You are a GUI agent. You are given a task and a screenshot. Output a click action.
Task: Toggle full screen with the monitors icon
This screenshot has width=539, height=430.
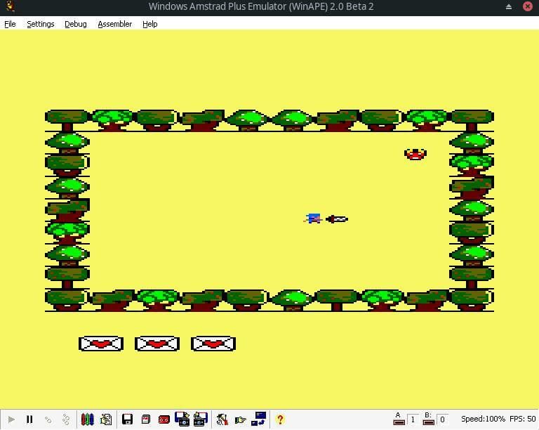pyautogui.click(x=258, y=419)
